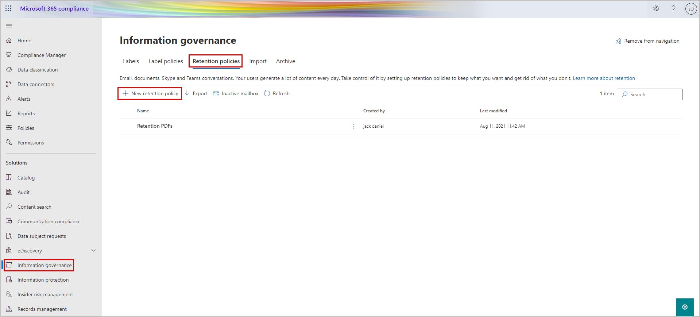700x317 pixels.
Task: Open Learn more about retention link
Action: pyautogui.click(x=604, y=78)
